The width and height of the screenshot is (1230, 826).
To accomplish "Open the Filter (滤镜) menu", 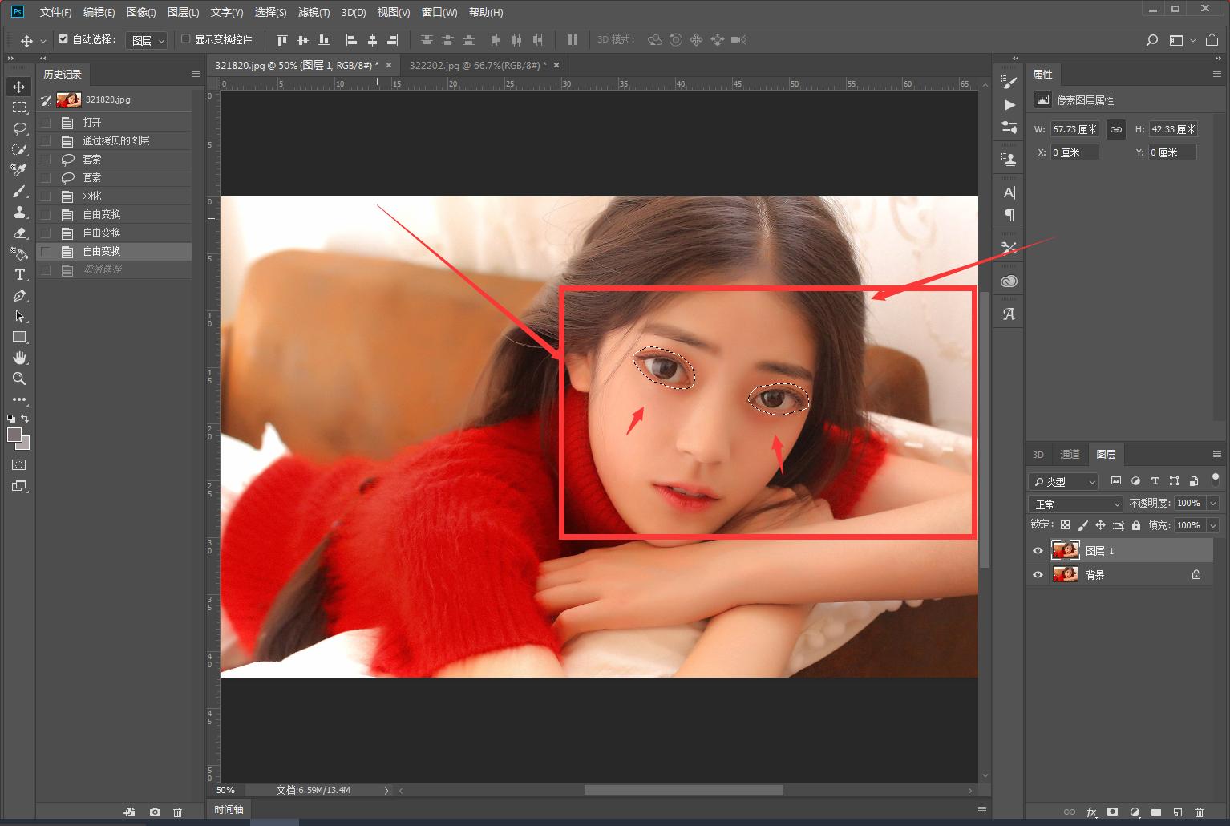I will tap(313, 12).
